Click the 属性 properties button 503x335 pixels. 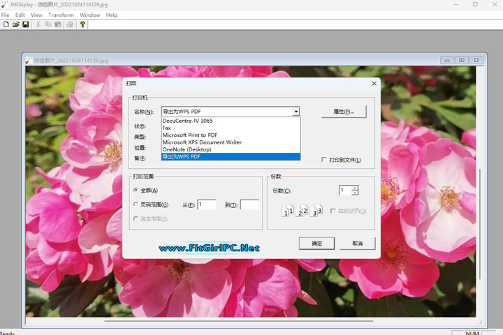click(x=344, y=112)
